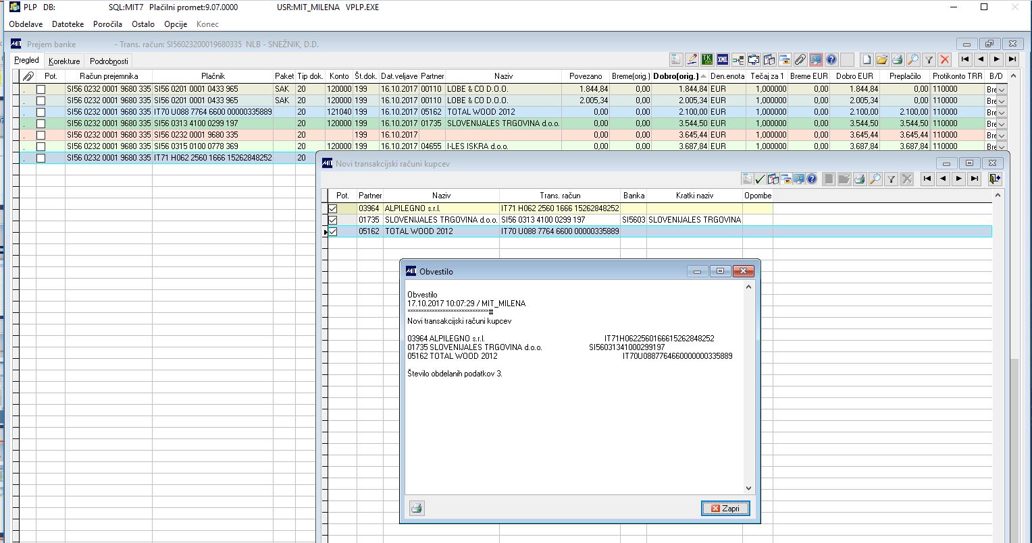The width and height of the screenshot is (1032, 543).
Task: Go to previous record in Prejem banke toolbar
Action: coord(981,59)
